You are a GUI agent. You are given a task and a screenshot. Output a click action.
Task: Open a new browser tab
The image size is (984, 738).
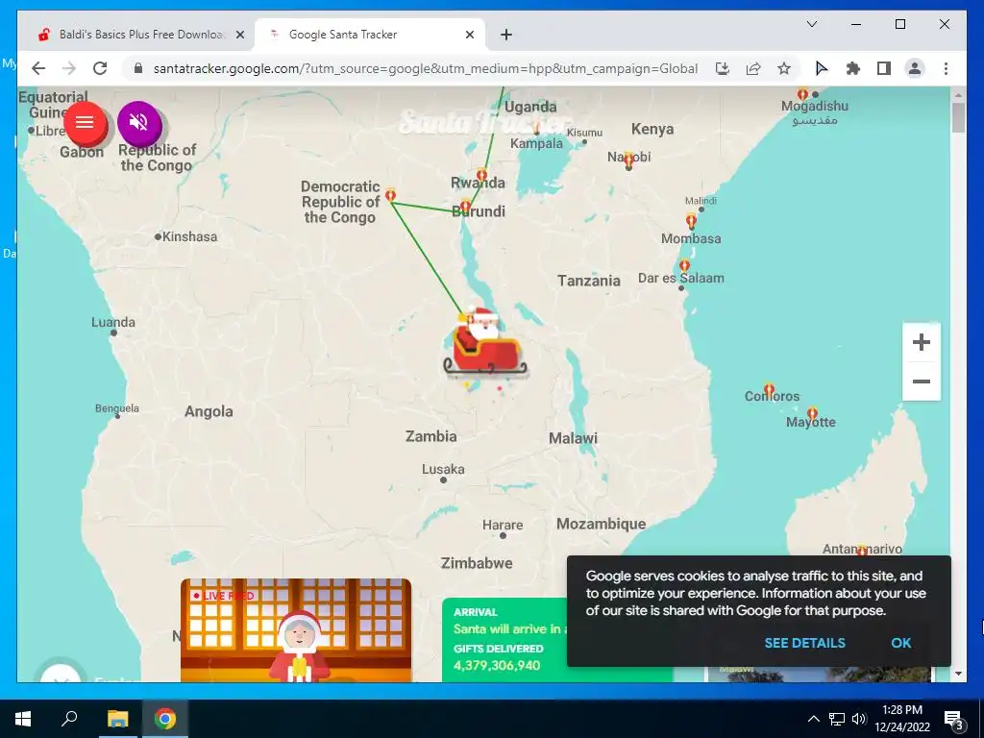pos(505,36)
